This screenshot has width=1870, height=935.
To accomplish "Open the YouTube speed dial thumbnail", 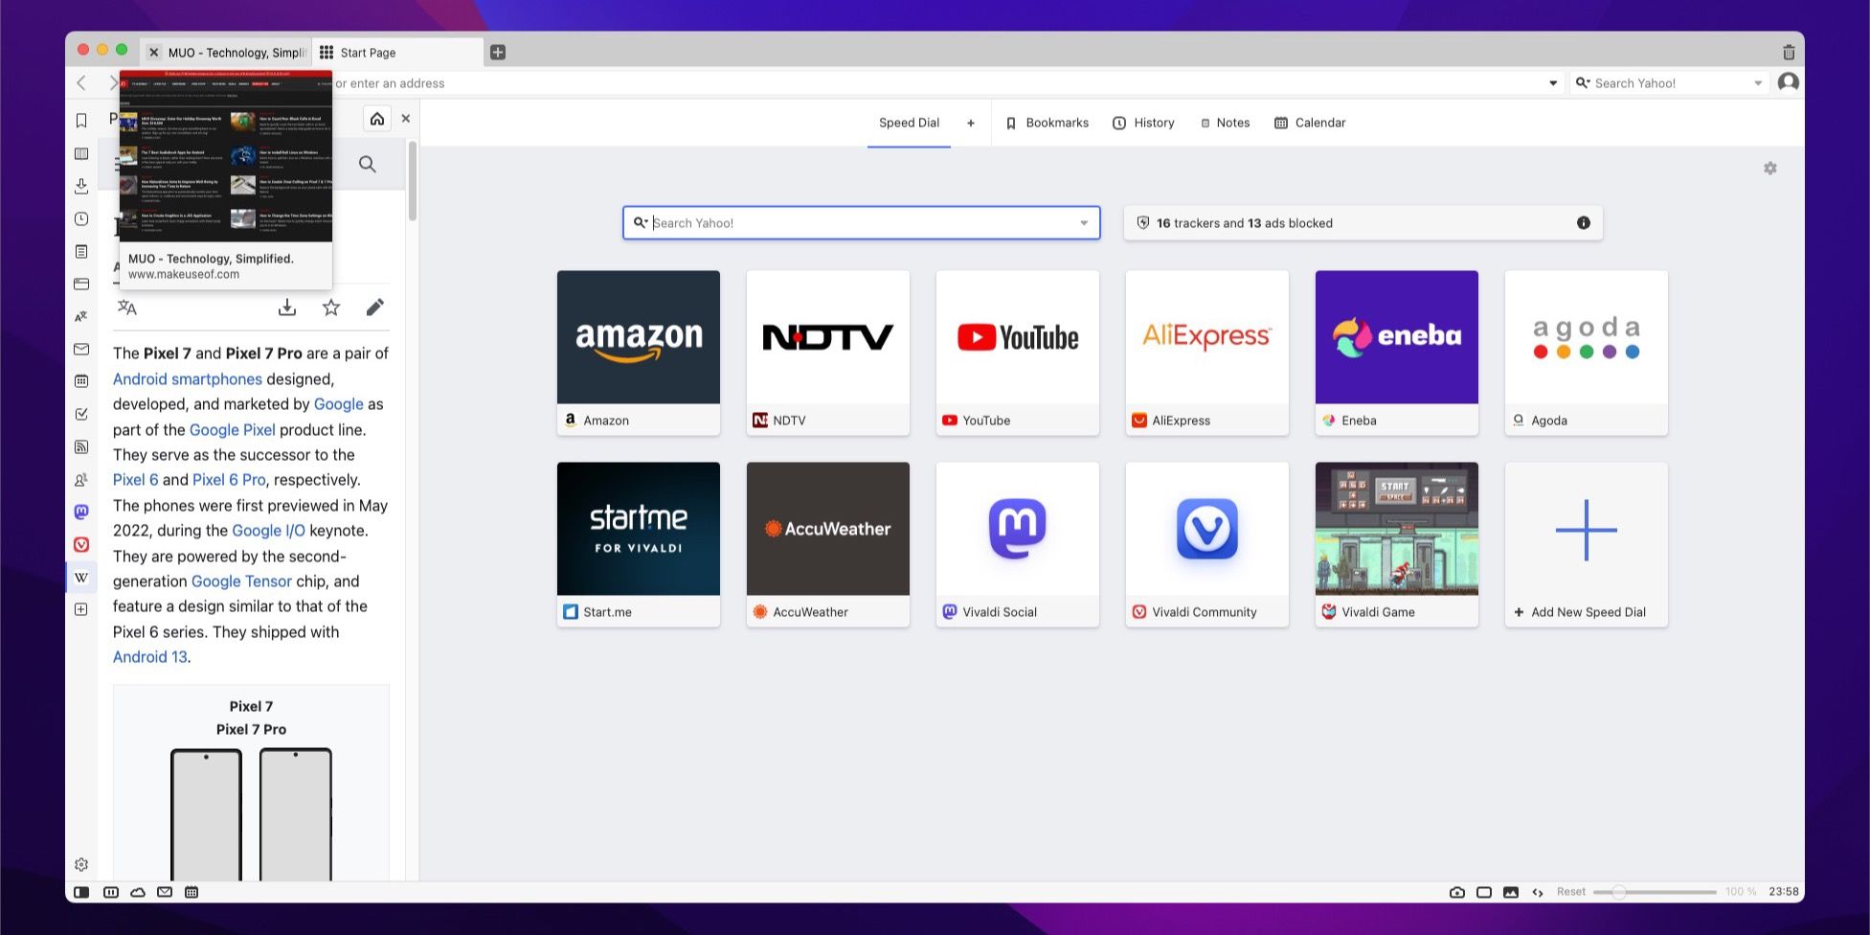I will 1017,337.
